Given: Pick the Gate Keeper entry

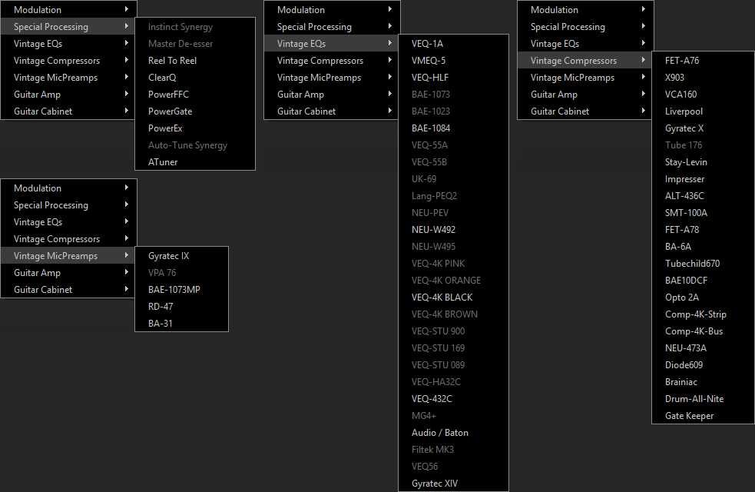Looking at the screenshot, I should coord(703,416).
